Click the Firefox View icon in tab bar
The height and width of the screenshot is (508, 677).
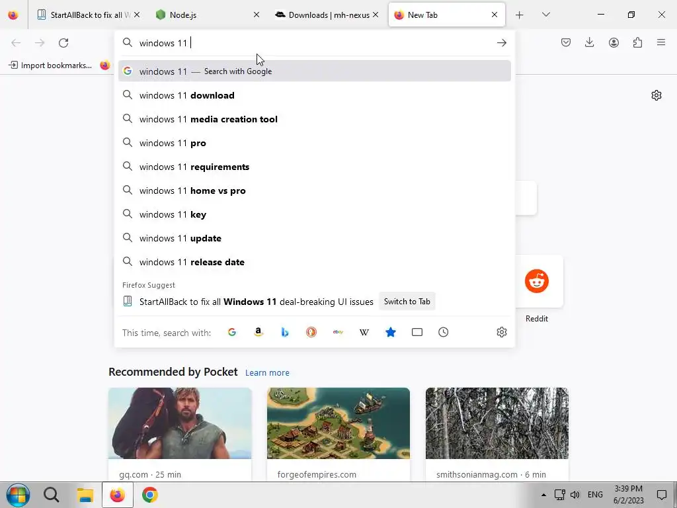tap(13, 15)
